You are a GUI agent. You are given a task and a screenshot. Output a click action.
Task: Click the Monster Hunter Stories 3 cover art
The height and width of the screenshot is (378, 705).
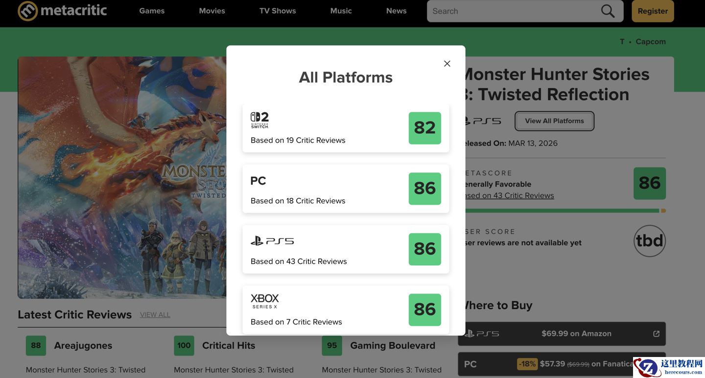point(122,178)
